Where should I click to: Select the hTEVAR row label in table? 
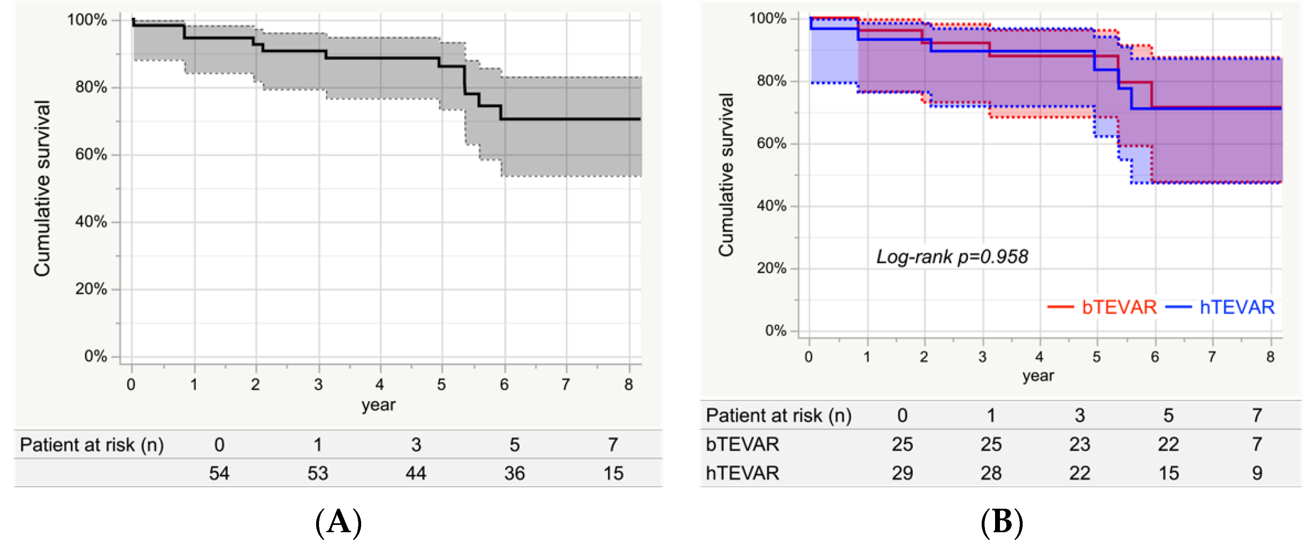[x=743, y=473]
